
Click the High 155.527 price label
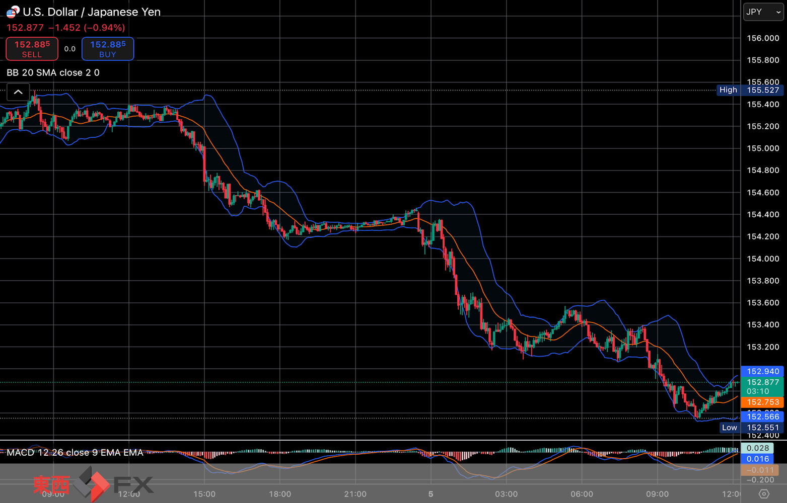tap(750, 90)
